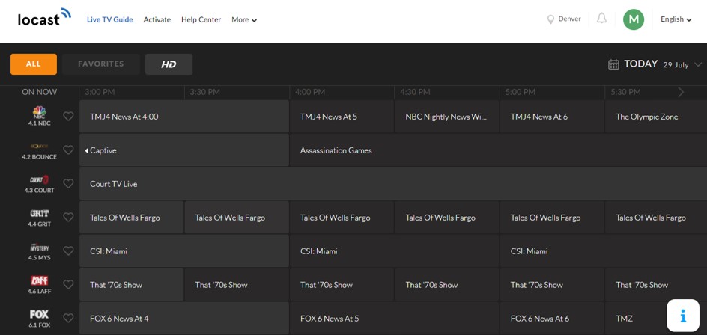Image resolution: width=707 pixels, height=335 pixels.
Task: Open the blue info help button
Action: [x=683, y=316]
